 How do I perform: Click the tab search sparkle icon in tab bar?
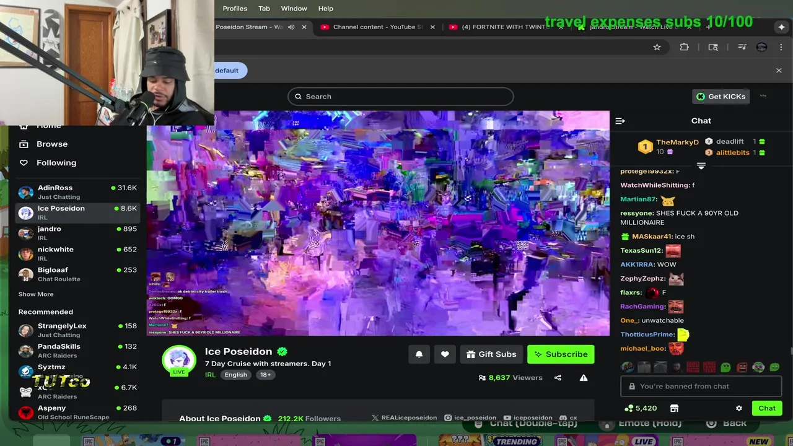point(781,27)
